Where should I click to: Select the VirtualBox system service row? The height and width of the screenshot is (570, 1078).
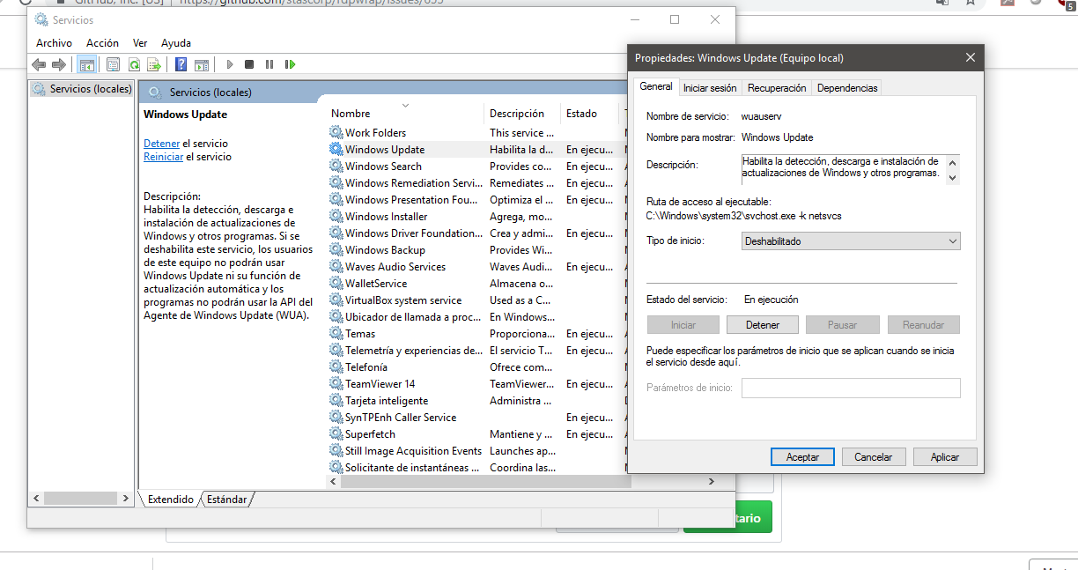[x=476, y=300]
